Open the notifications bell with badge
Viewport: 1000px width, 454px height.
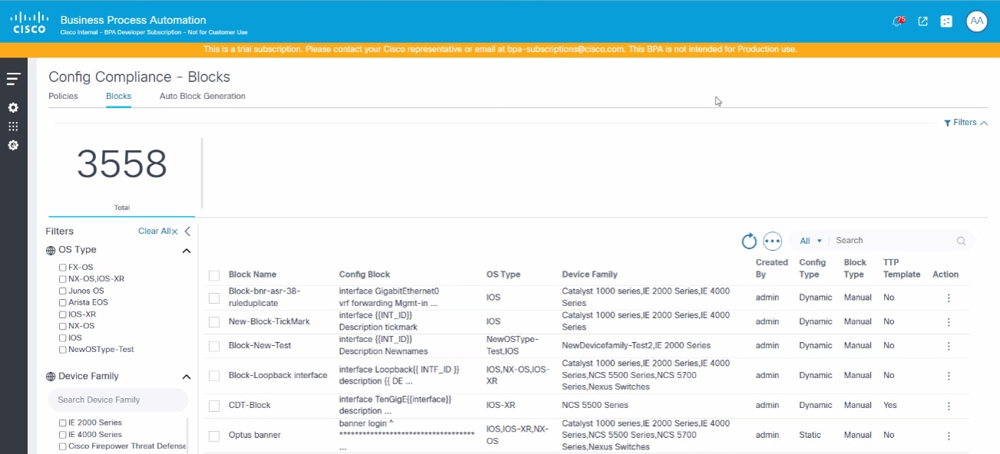pyautogui.click(x=898, y=21)
